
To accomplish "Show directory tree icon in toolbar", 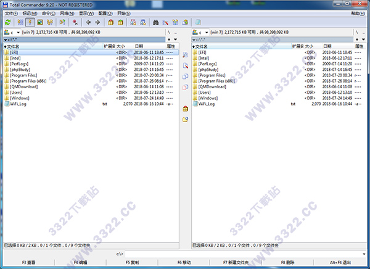I will click(x=50, y=22).
